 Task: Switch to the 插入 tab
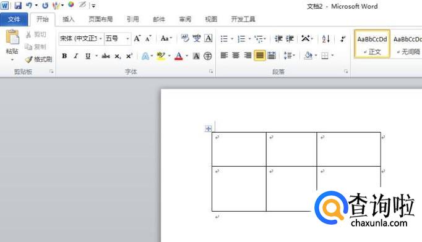[x=68, y=19]
